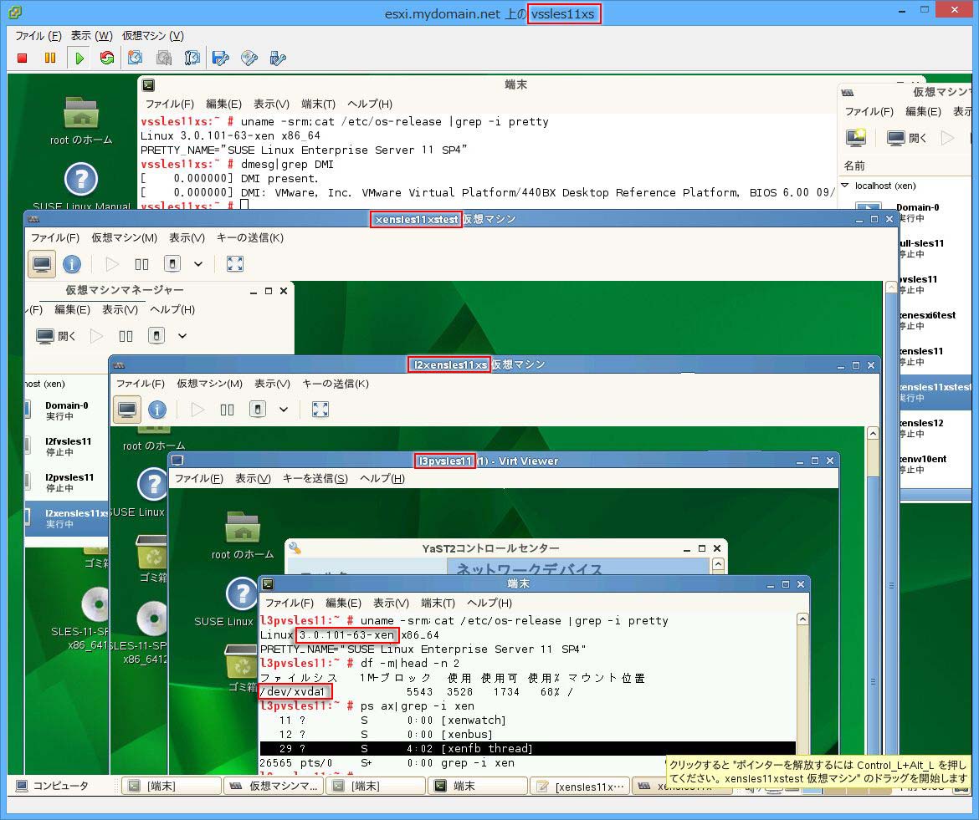Show details info view in l2xensles11xs window
Viewport: 979px width, 820px height.
(157, 410)
